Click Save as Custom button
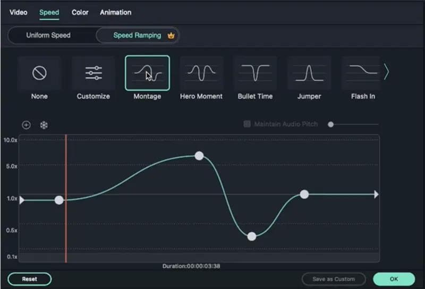The height and width of the screenshot is (289, 425). [x=334, y=279]
